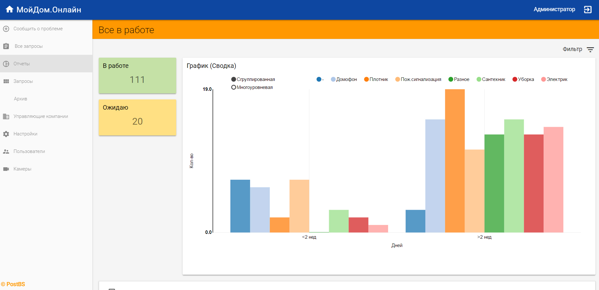The height and width of the screenshot is (290, 599).
Task: Go to Управляющие компании page
Action: (x=46, y=116)
